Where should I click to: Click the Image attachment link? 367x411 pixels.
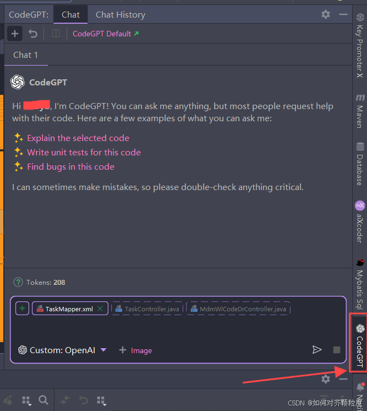[x=141, y=350]
